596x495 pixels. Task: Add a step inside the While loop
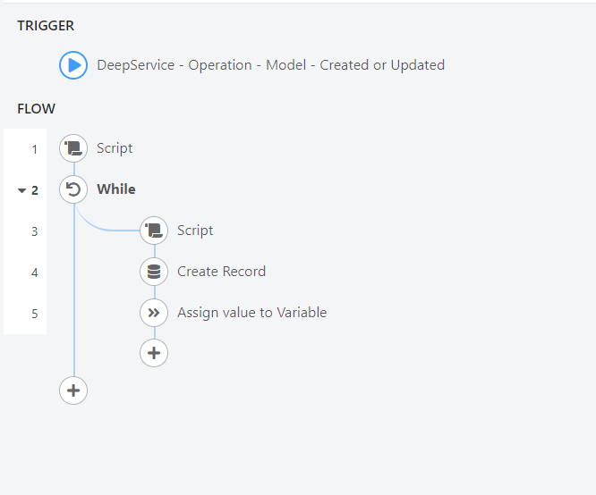coord(154,353)
